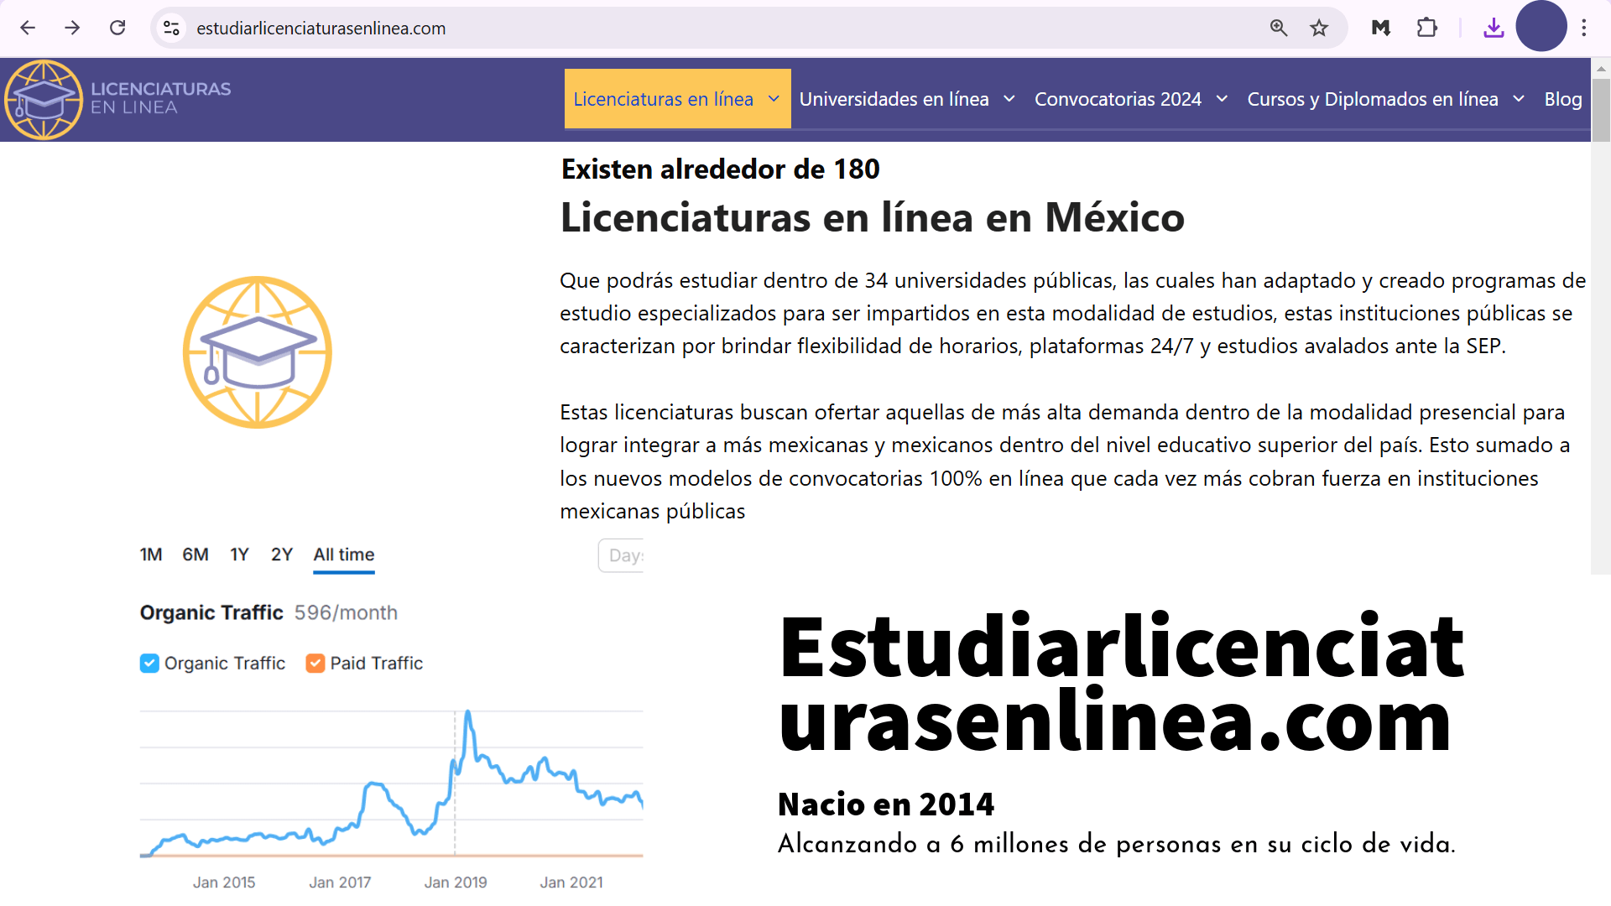Open Cursos y Diplomados en línea menu
Screen dimensions: 1611x906
pos(1385,99)
